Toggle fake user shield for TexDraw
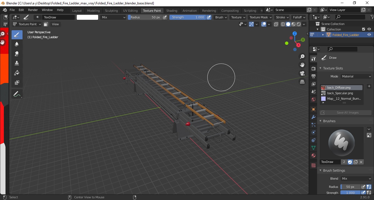This screenshot has width=374, height=200. point(350,162)
